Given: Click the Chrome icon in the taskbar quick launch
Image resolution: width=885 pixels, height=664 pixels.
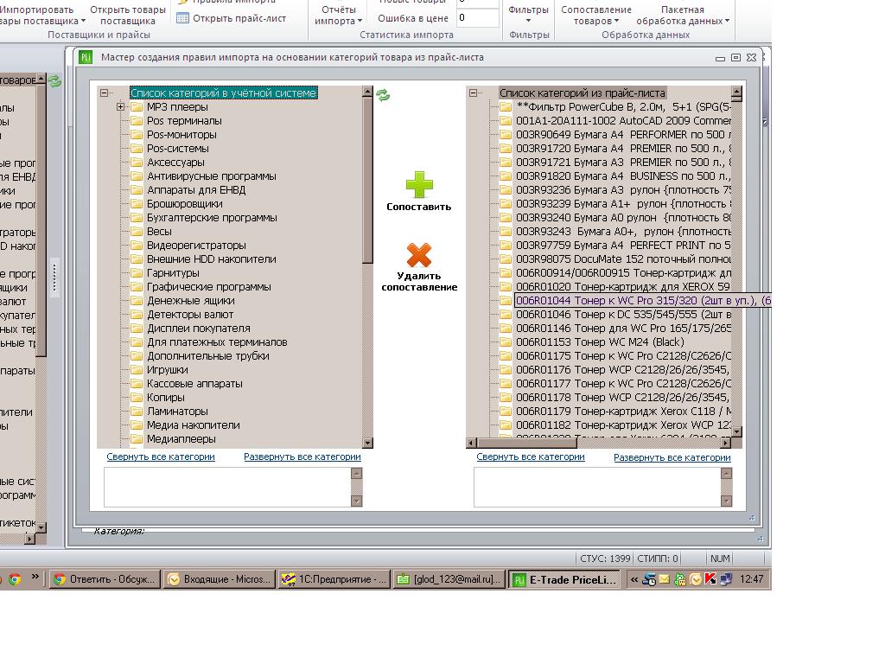Looking at the screenshot, I should click(x=15, y=579).
